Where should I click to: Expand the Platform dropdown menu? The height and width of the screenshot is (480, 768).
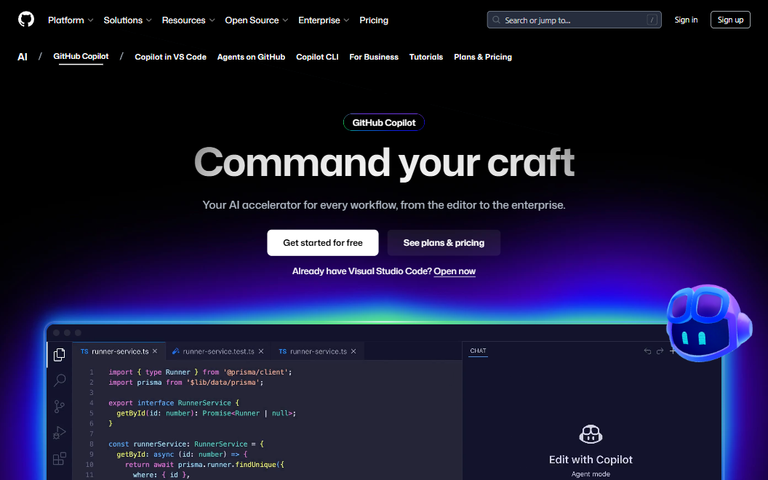[x=71, y=20]
